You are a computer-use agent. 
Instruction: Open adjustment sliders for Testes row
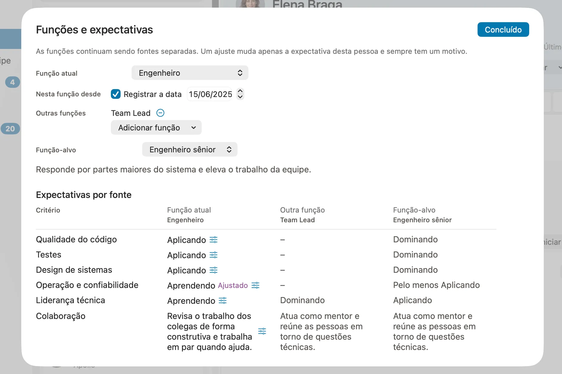pos(214,255)
